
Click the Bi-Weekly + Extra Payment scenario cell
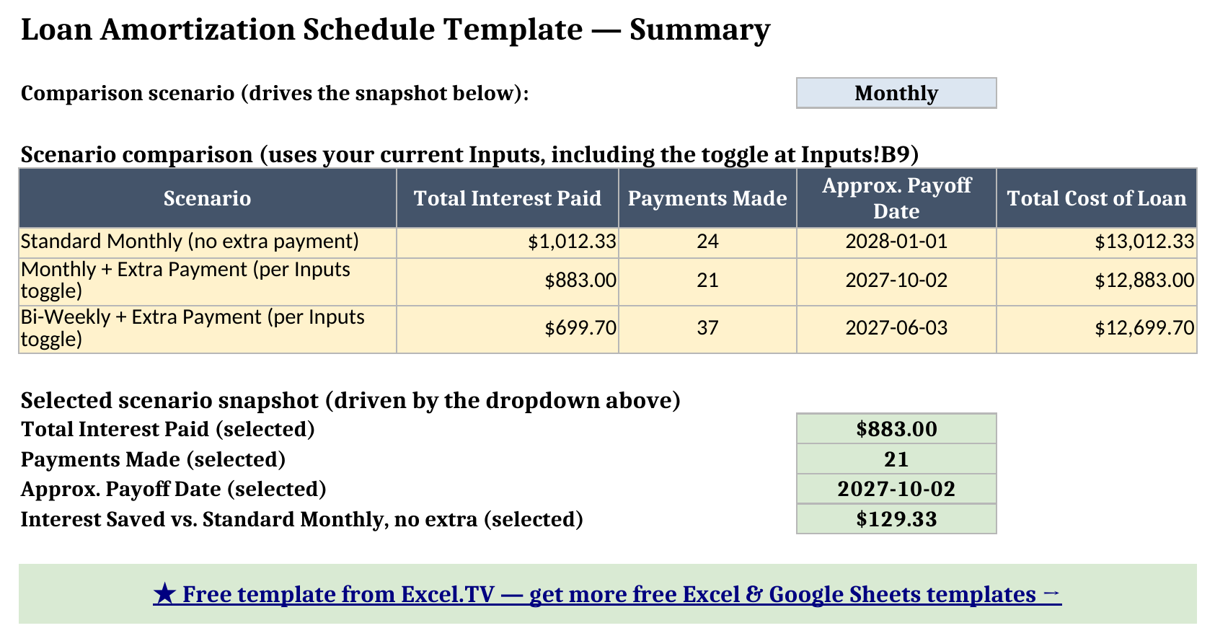pos(208,330)
